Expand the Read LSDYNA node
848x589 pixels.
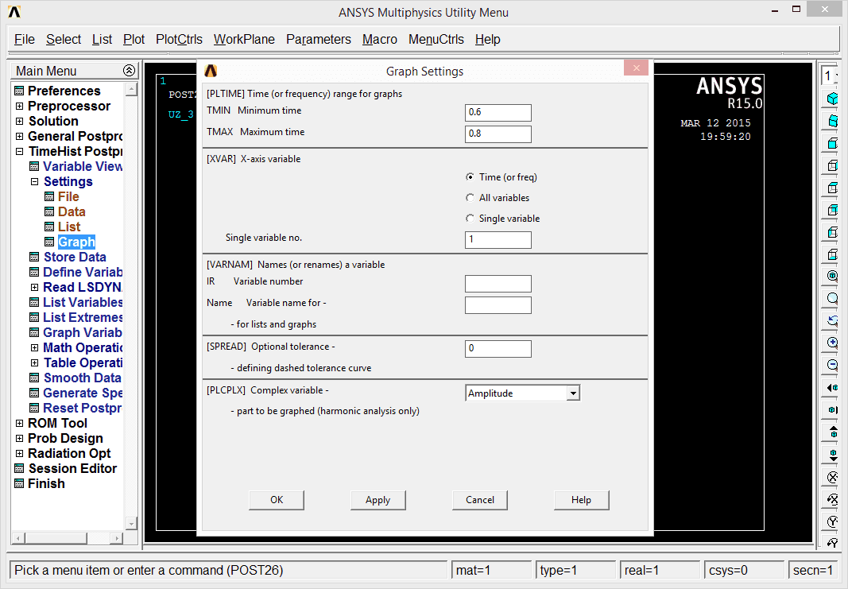[34, 287]
